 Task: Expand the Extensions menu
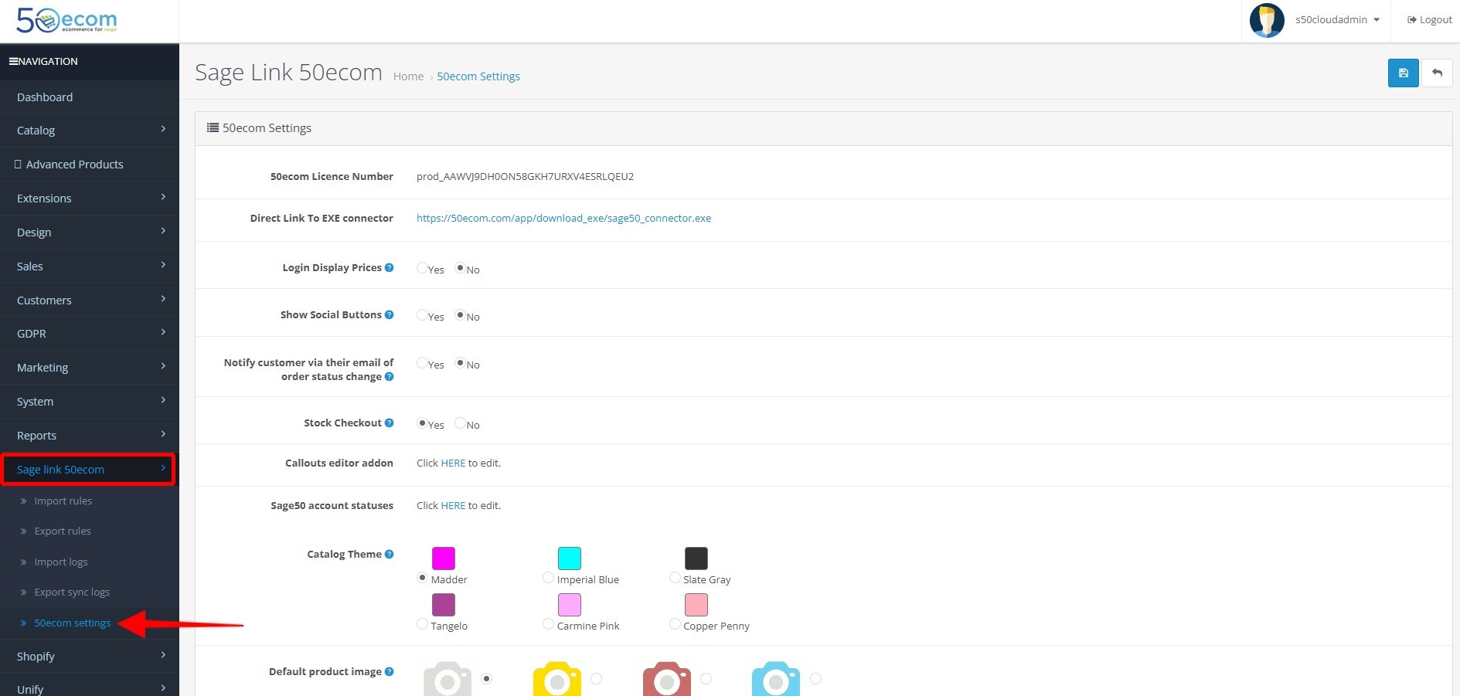(x=90, y=199)
